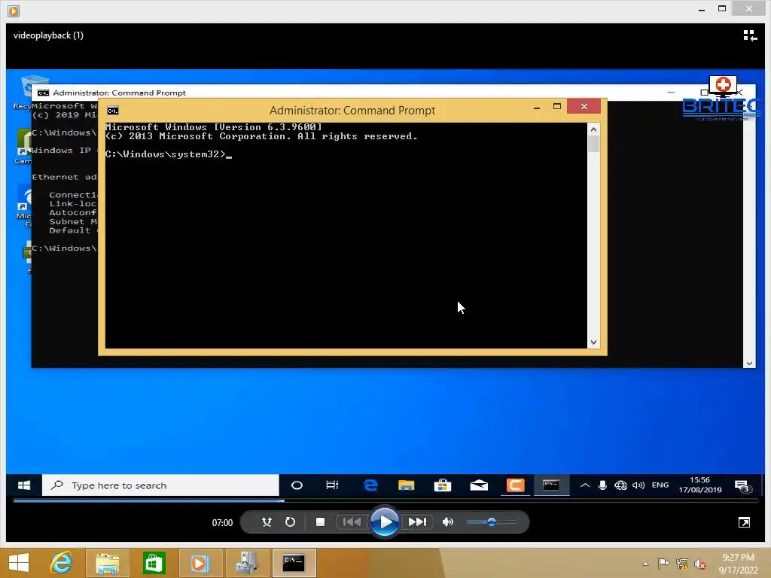Launch Edge from the video taskbar

tap(370, 485)
